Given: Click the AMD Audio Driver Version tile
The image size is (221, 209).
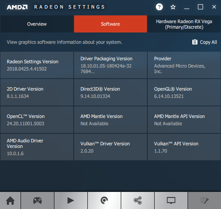Looking at the screenshot, I should point(37,147).
